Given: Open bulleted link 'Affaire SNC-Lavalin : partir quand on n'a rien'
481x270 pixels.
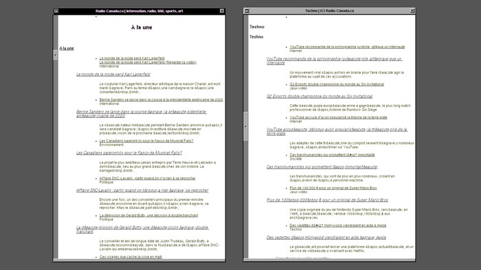Looking at the screenshot, I should tap(147, 178).
